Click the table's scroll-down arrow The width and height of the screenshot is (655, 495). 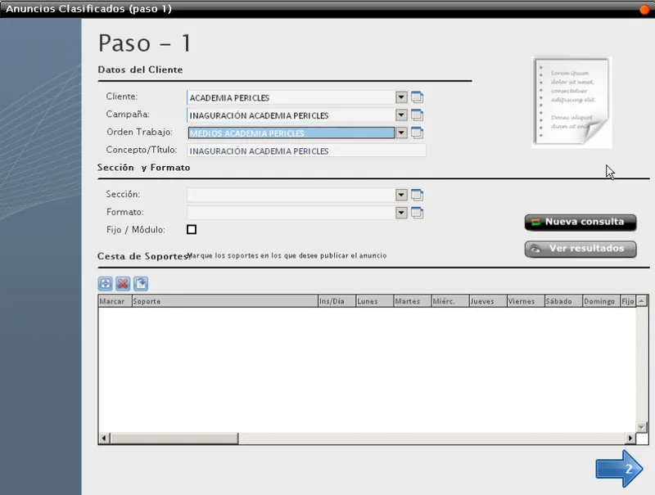pyautogui.click(x=642, y=427)
